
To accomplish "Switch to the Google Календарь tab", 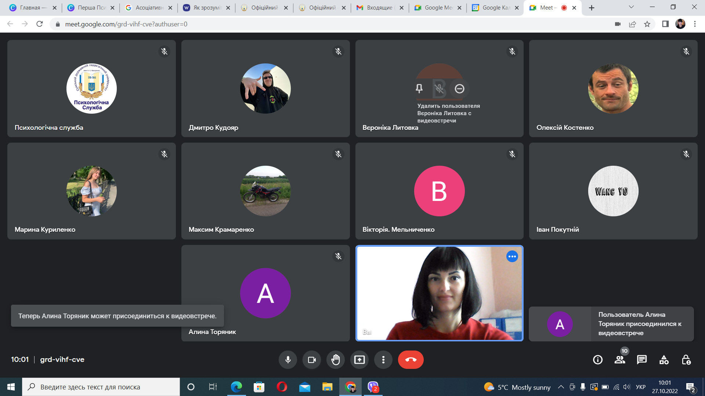I will tap(496, 8).
